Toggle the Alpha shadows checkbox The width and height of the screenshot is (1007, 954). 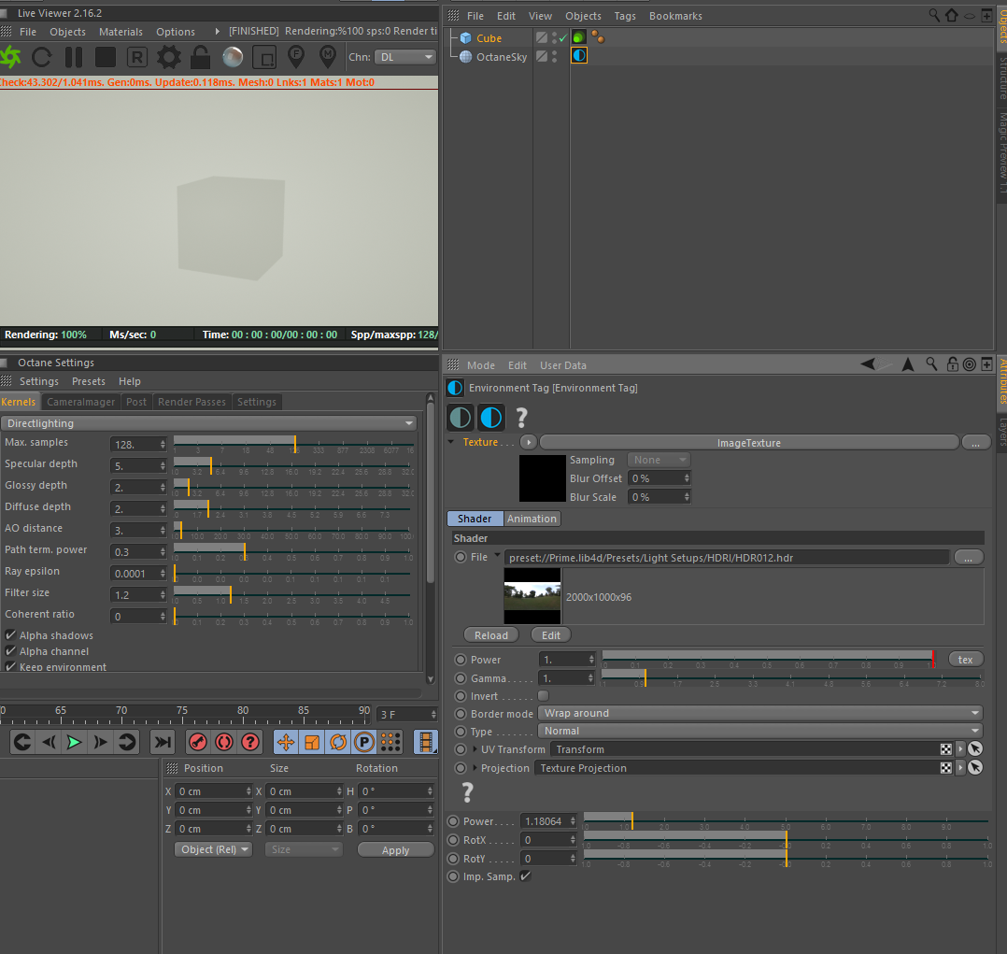coord(11,635)
